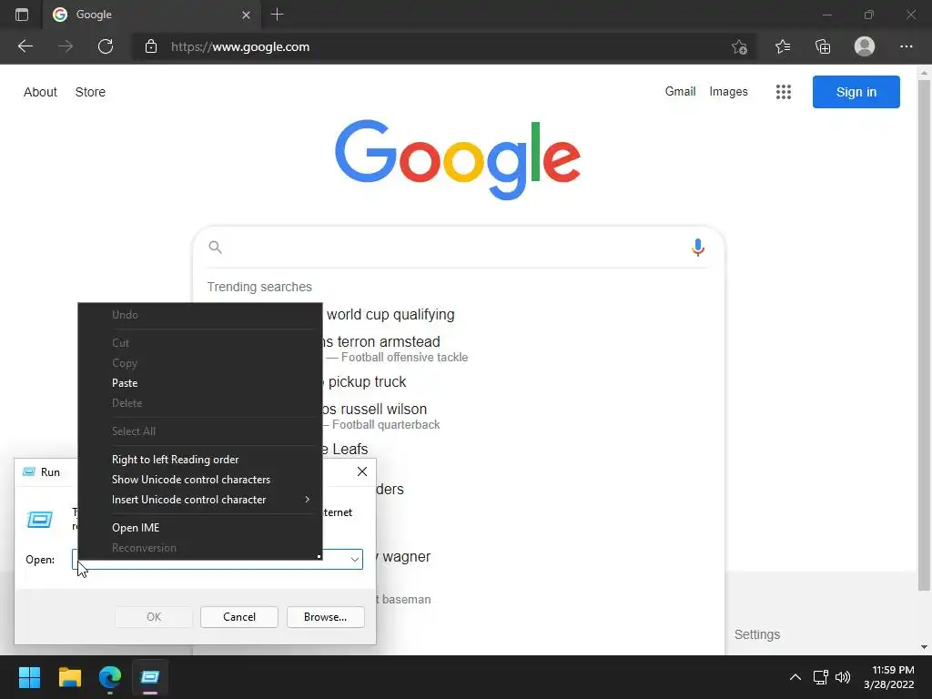Select Show Unicode control characters
Viewport: 932px width, 699px height.
[200, 479]
